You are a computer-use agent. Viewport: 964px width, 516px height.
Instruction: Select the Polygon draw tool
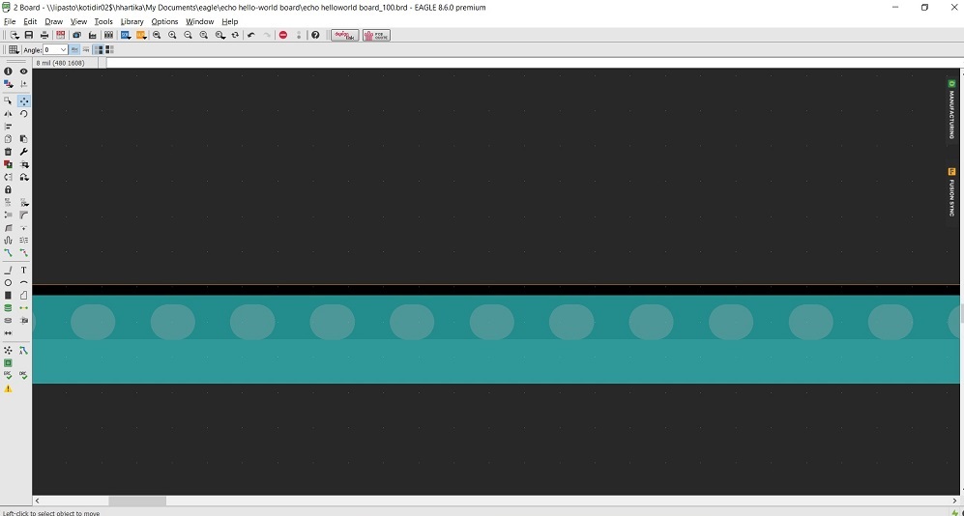[x=23, y=296]
